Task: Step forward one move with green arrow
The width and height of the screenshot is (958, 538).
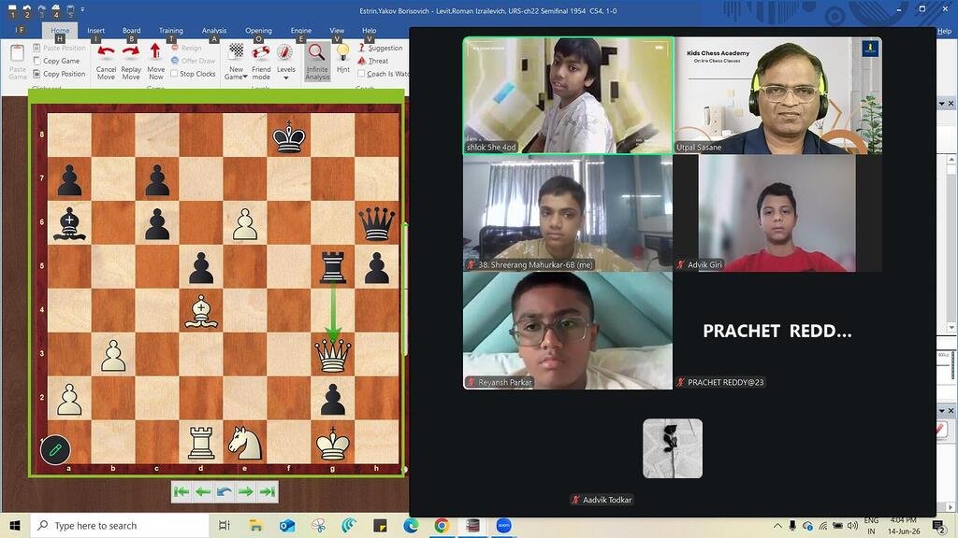Action: click(x=246, y=491)
